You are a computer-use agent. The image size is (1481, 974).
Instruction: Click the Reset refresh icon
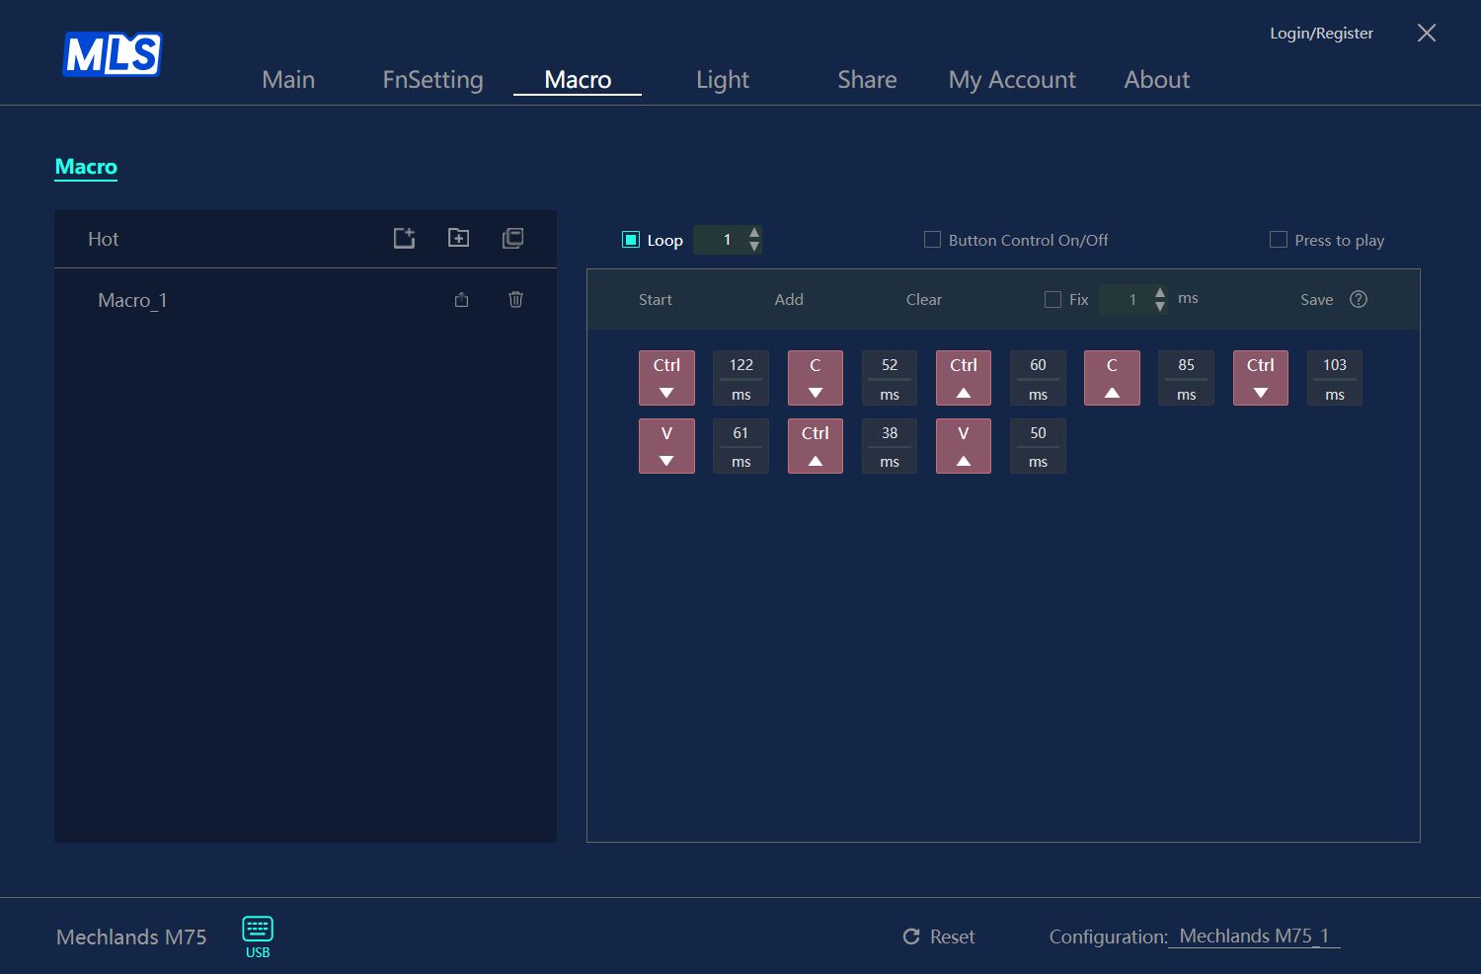[911, 937]
